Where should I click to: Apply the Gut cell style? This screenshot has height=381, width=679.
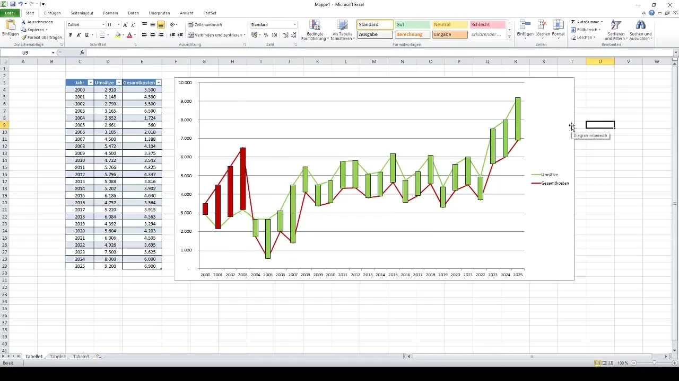(x=413, y=25)
